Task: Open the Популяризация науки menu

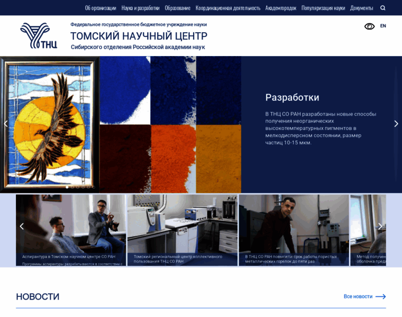Action: click(x=323, y=8)
